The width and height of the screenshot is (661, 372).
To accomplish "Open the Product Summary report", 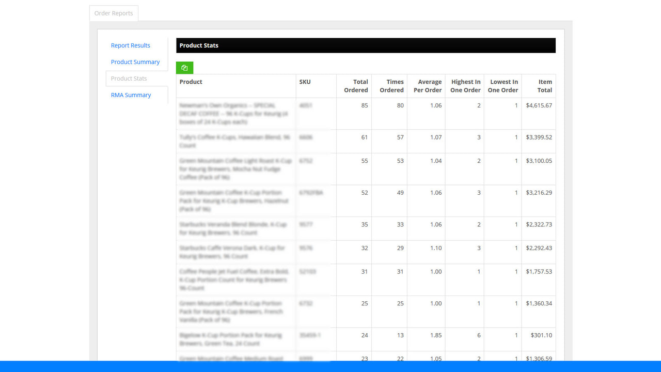I will [x=135, y=61].
